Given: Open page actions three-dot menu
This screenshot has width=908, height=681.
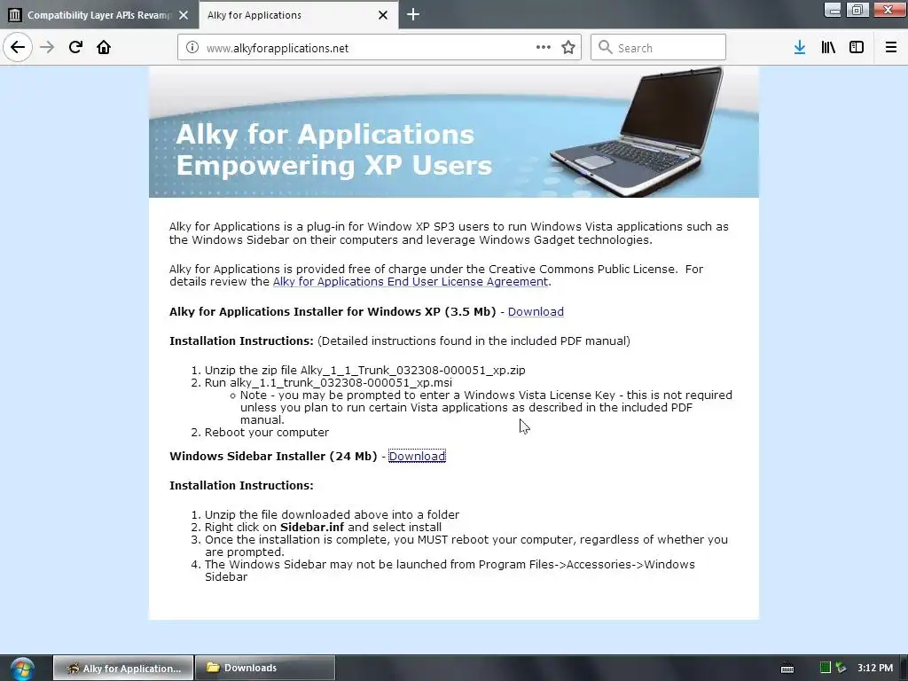Looking at the screenshot, I should (x=544, y=48).
